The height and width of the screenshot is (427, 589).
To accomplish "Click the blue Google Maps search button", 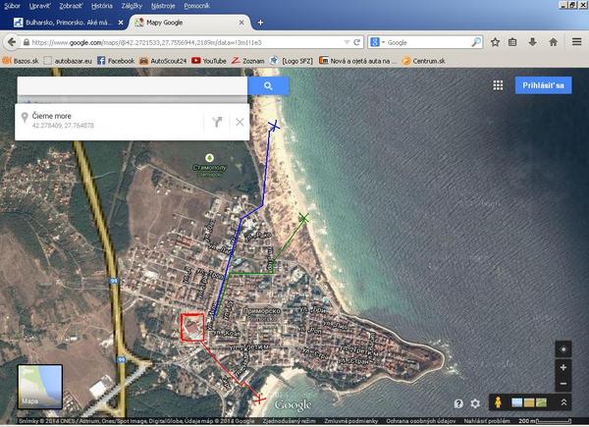I will click(x=267, y=86).
